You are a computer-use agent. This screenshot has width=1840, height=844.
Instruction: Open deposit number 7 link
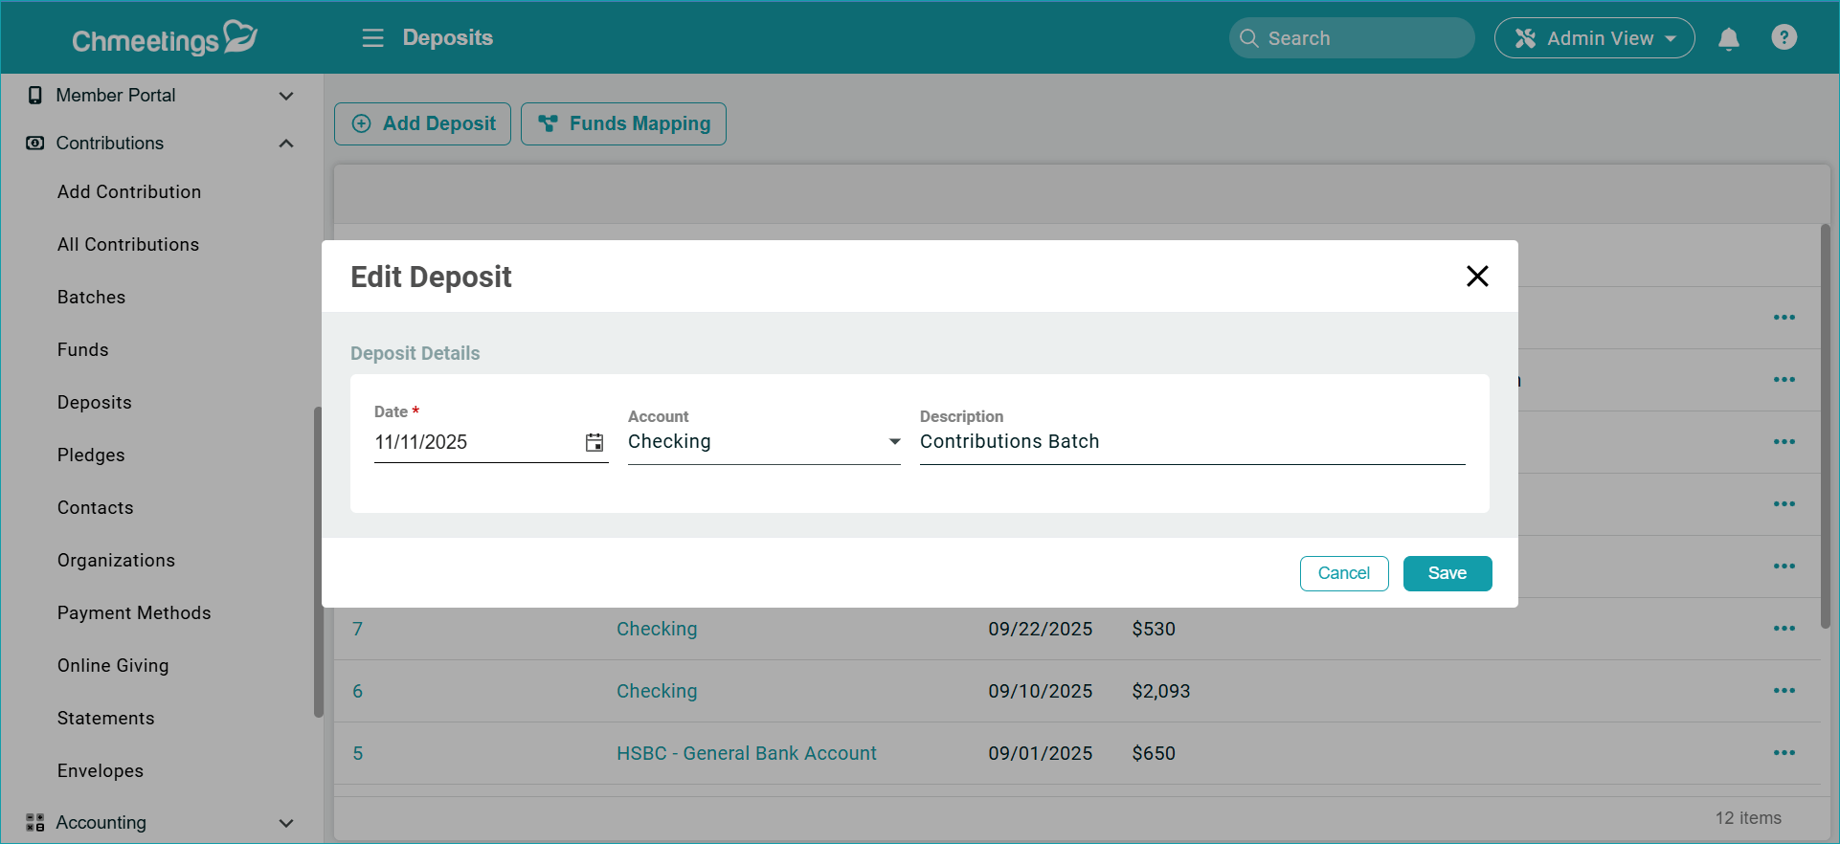tap(357, 629)
